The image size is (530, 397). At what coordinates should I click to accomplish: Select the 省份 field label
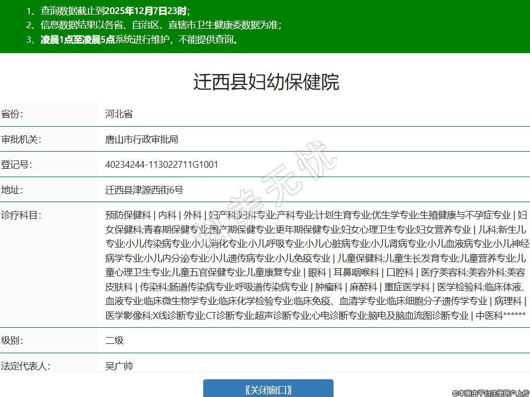(13, 114)
